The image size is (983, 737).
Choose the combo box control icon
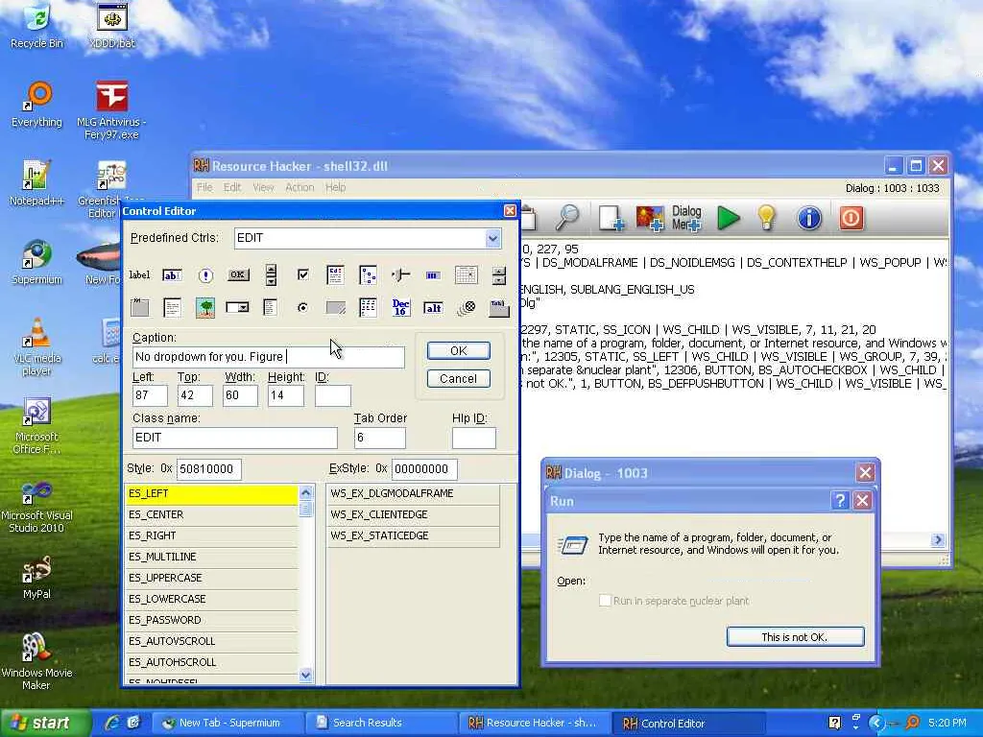pyautogui.click(x=238, y=307)
